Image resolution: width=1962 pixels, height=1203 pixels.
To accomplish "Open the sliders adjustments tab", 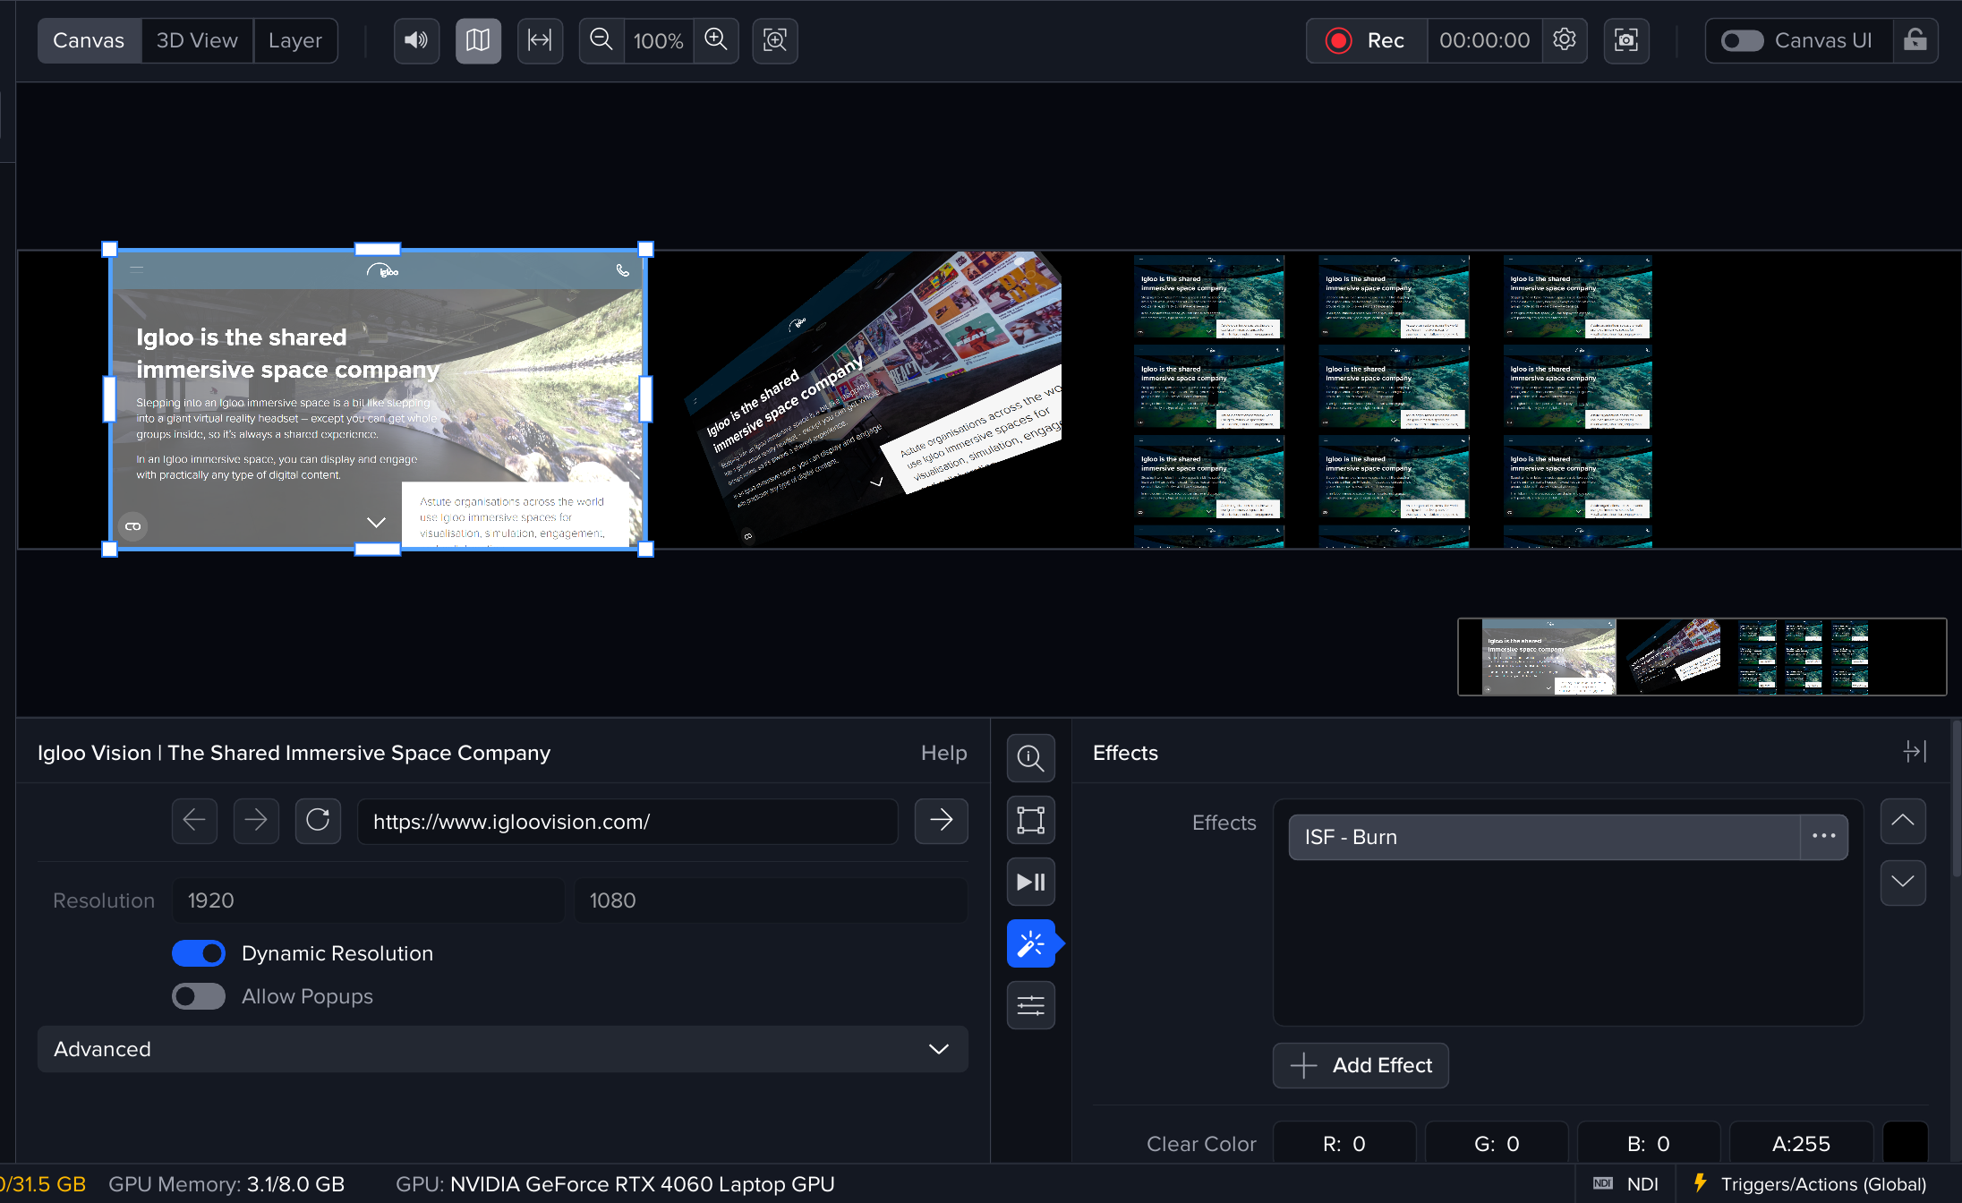I will pos(1031,1005).
